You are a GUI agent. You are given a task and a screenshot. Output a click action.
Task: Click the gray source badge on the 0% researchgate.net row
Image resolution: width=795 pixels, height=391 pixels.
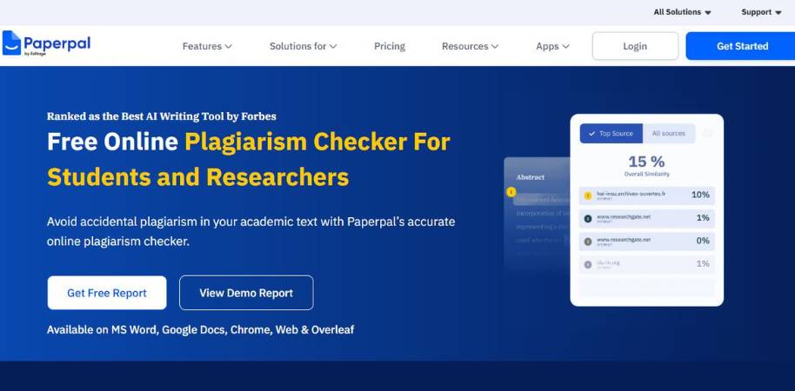[588, 241]
